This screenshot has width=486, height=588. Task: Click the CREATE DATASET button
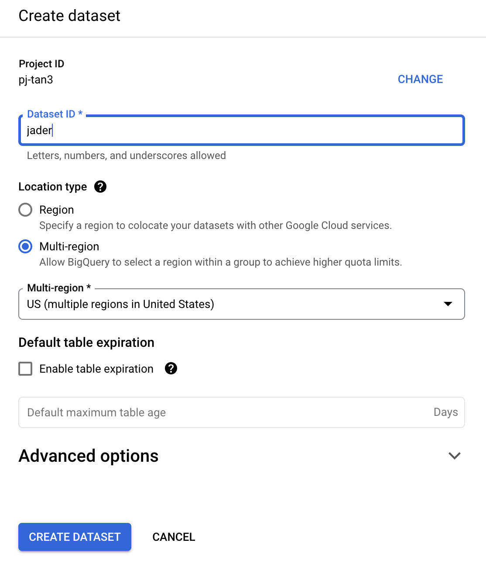[75, 537]
